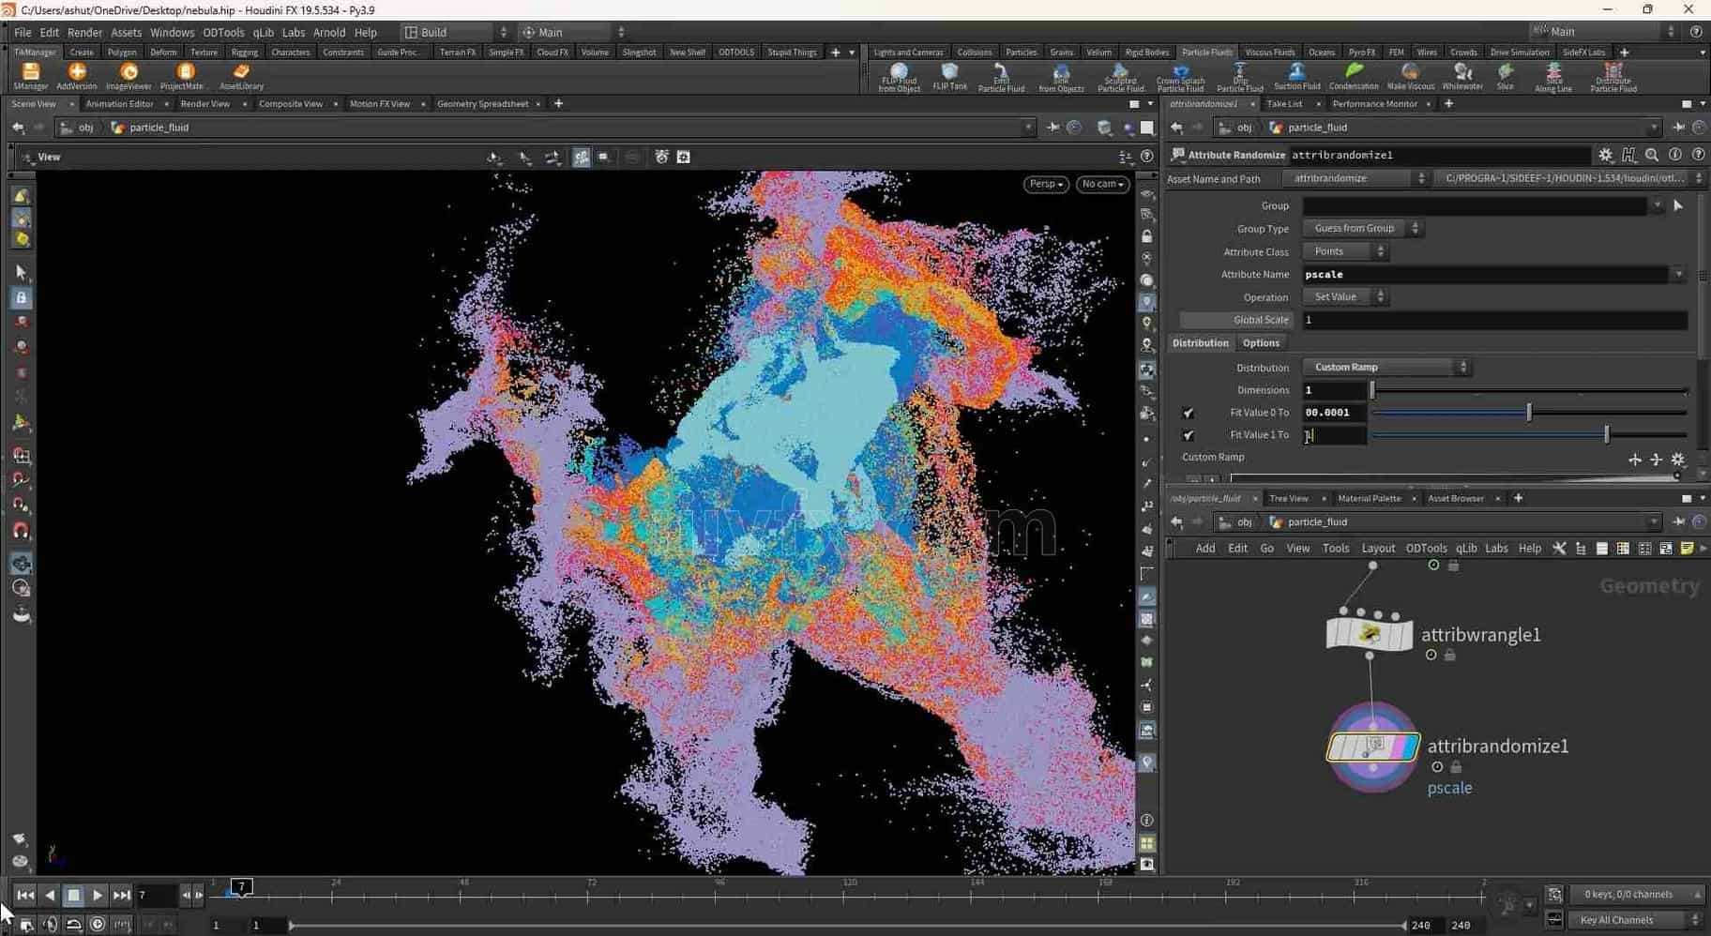Click the ProjectMate shelf tool

pyautogui.click(x=182, y=76)
